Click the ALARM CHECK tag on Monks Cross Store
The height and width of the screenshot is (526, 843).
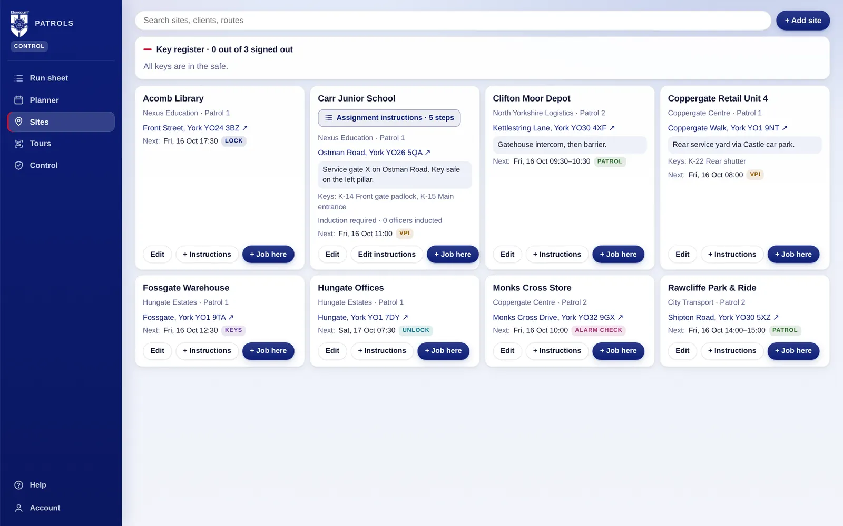click(599, 330)
